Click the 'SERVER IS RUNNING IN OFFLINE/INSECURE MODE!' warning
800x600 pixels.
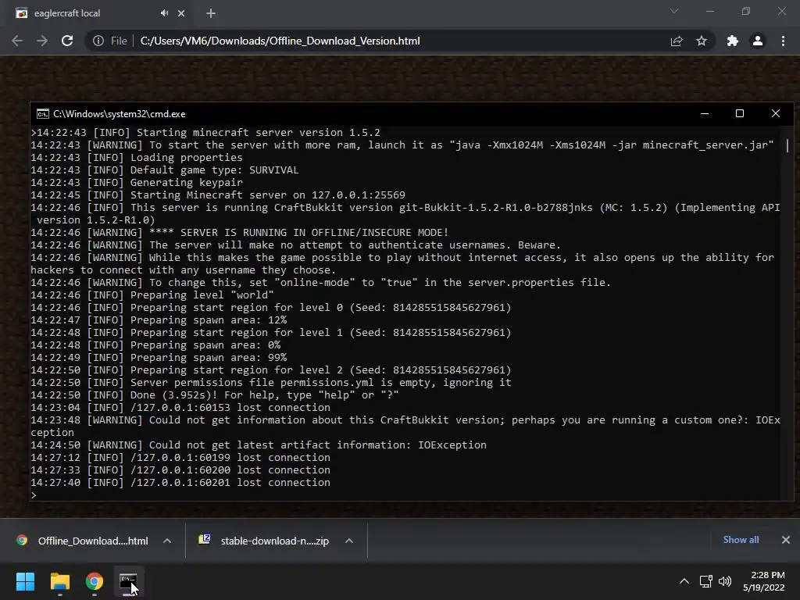tap(240, 233)
